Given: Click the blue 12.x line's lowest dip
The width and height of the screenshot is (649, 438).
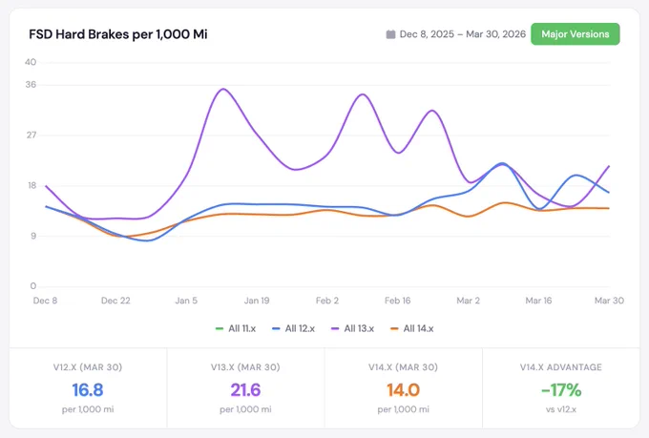Looking at the screenshot, I should [x=148, y=240].
